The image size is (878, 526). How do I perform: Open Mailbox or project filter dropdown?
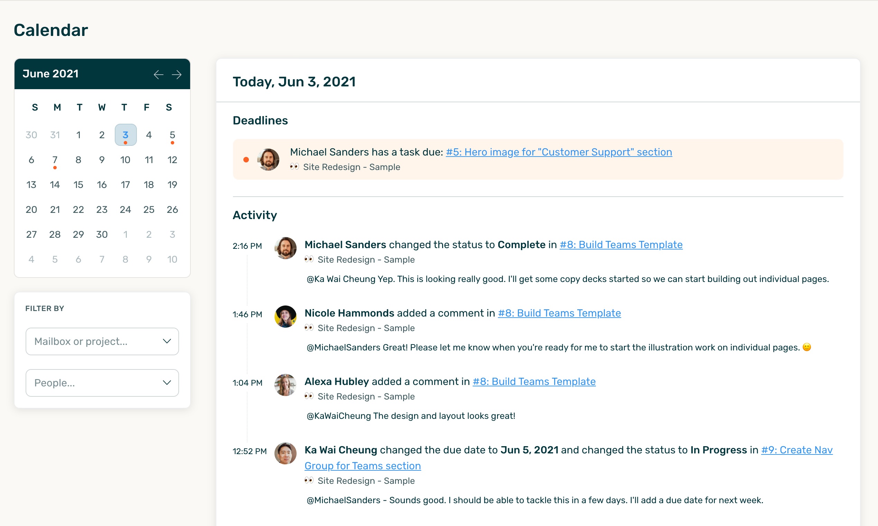coord(102,341)
